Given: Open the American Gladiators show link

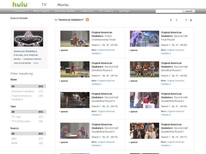Looking at the screenshot, I should (x=25, y=51).
